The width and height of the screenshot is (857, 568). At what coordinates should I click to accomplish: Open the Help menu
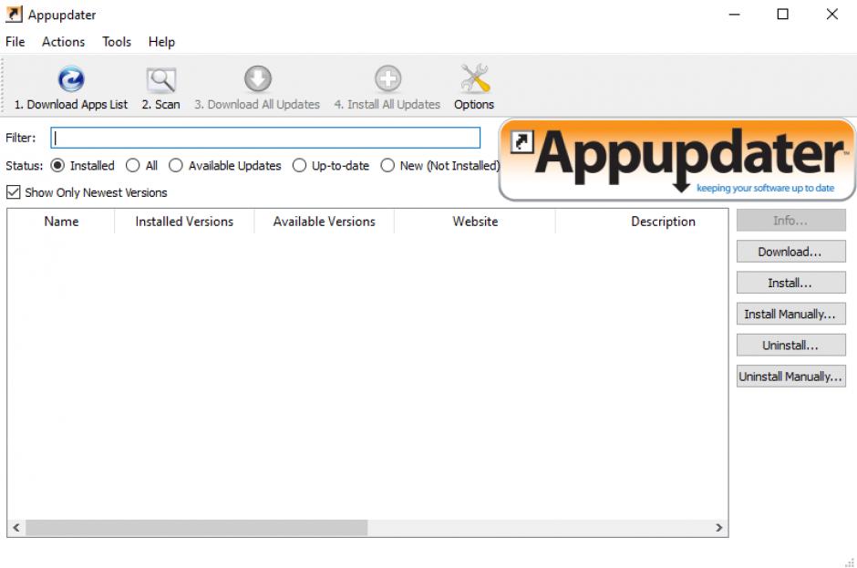(161, 42)
